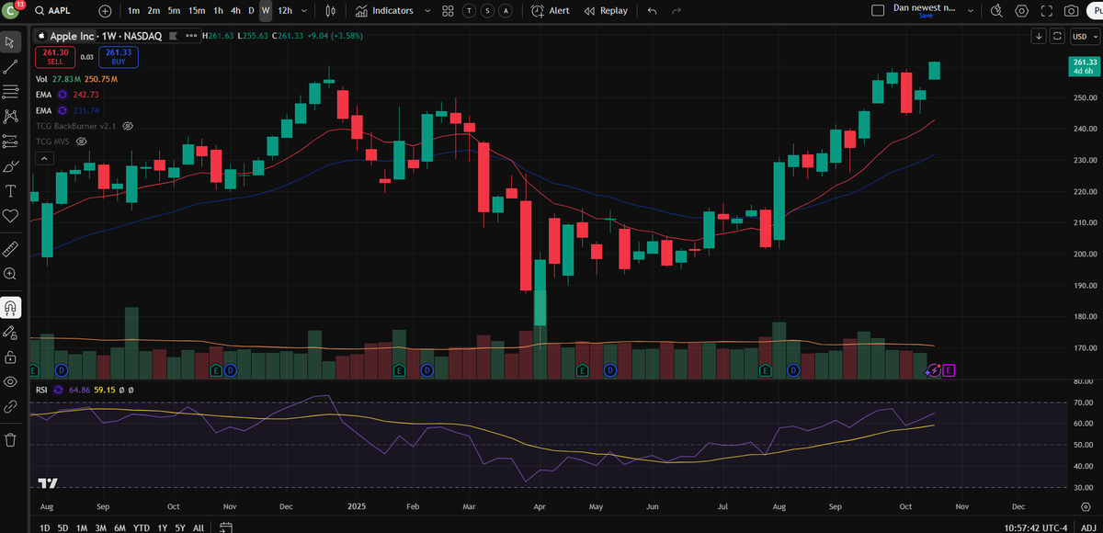This screenshot has height=533, width=1103.
Task: Take a chart snapshot with camera icon
Action: click(1071, 11)
